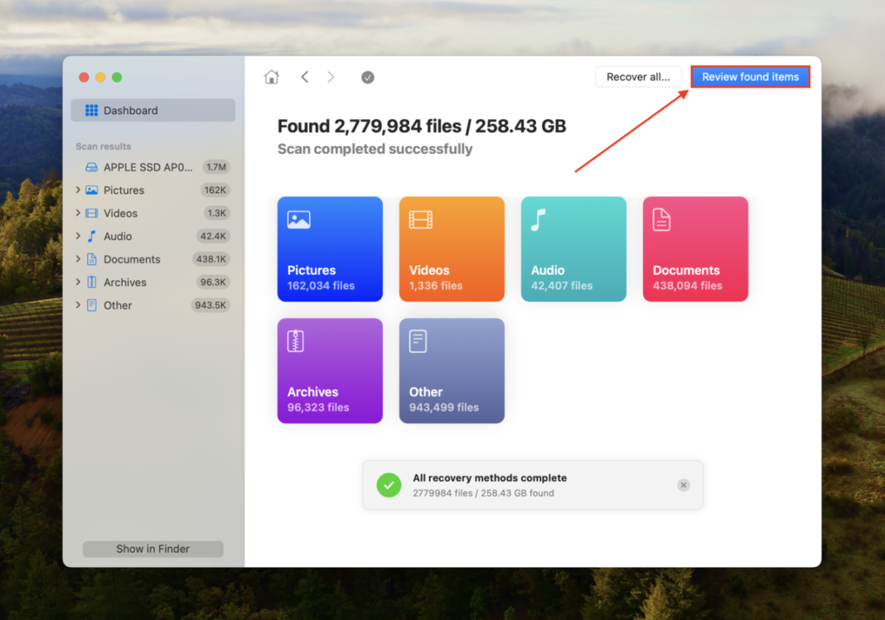Click the Show in Finder button
The height and width of the screenshot is (620, 885).
[x=152, y=549]
